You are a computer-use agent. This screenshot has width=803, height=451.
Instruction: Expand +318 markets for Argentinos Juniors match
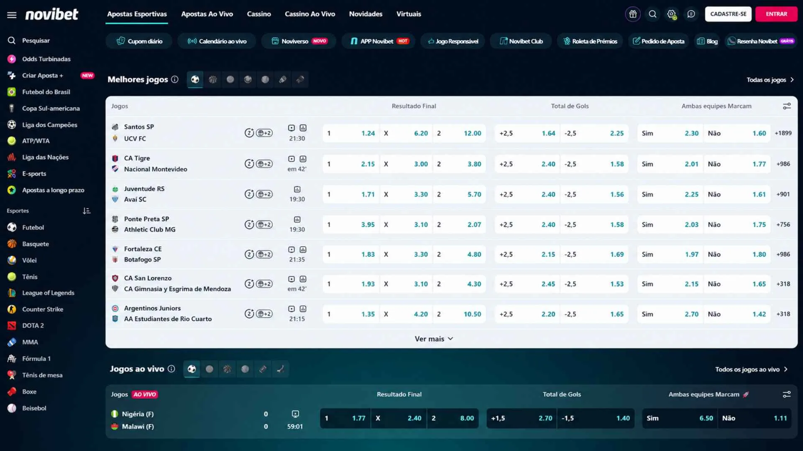(x=783, y=314)
